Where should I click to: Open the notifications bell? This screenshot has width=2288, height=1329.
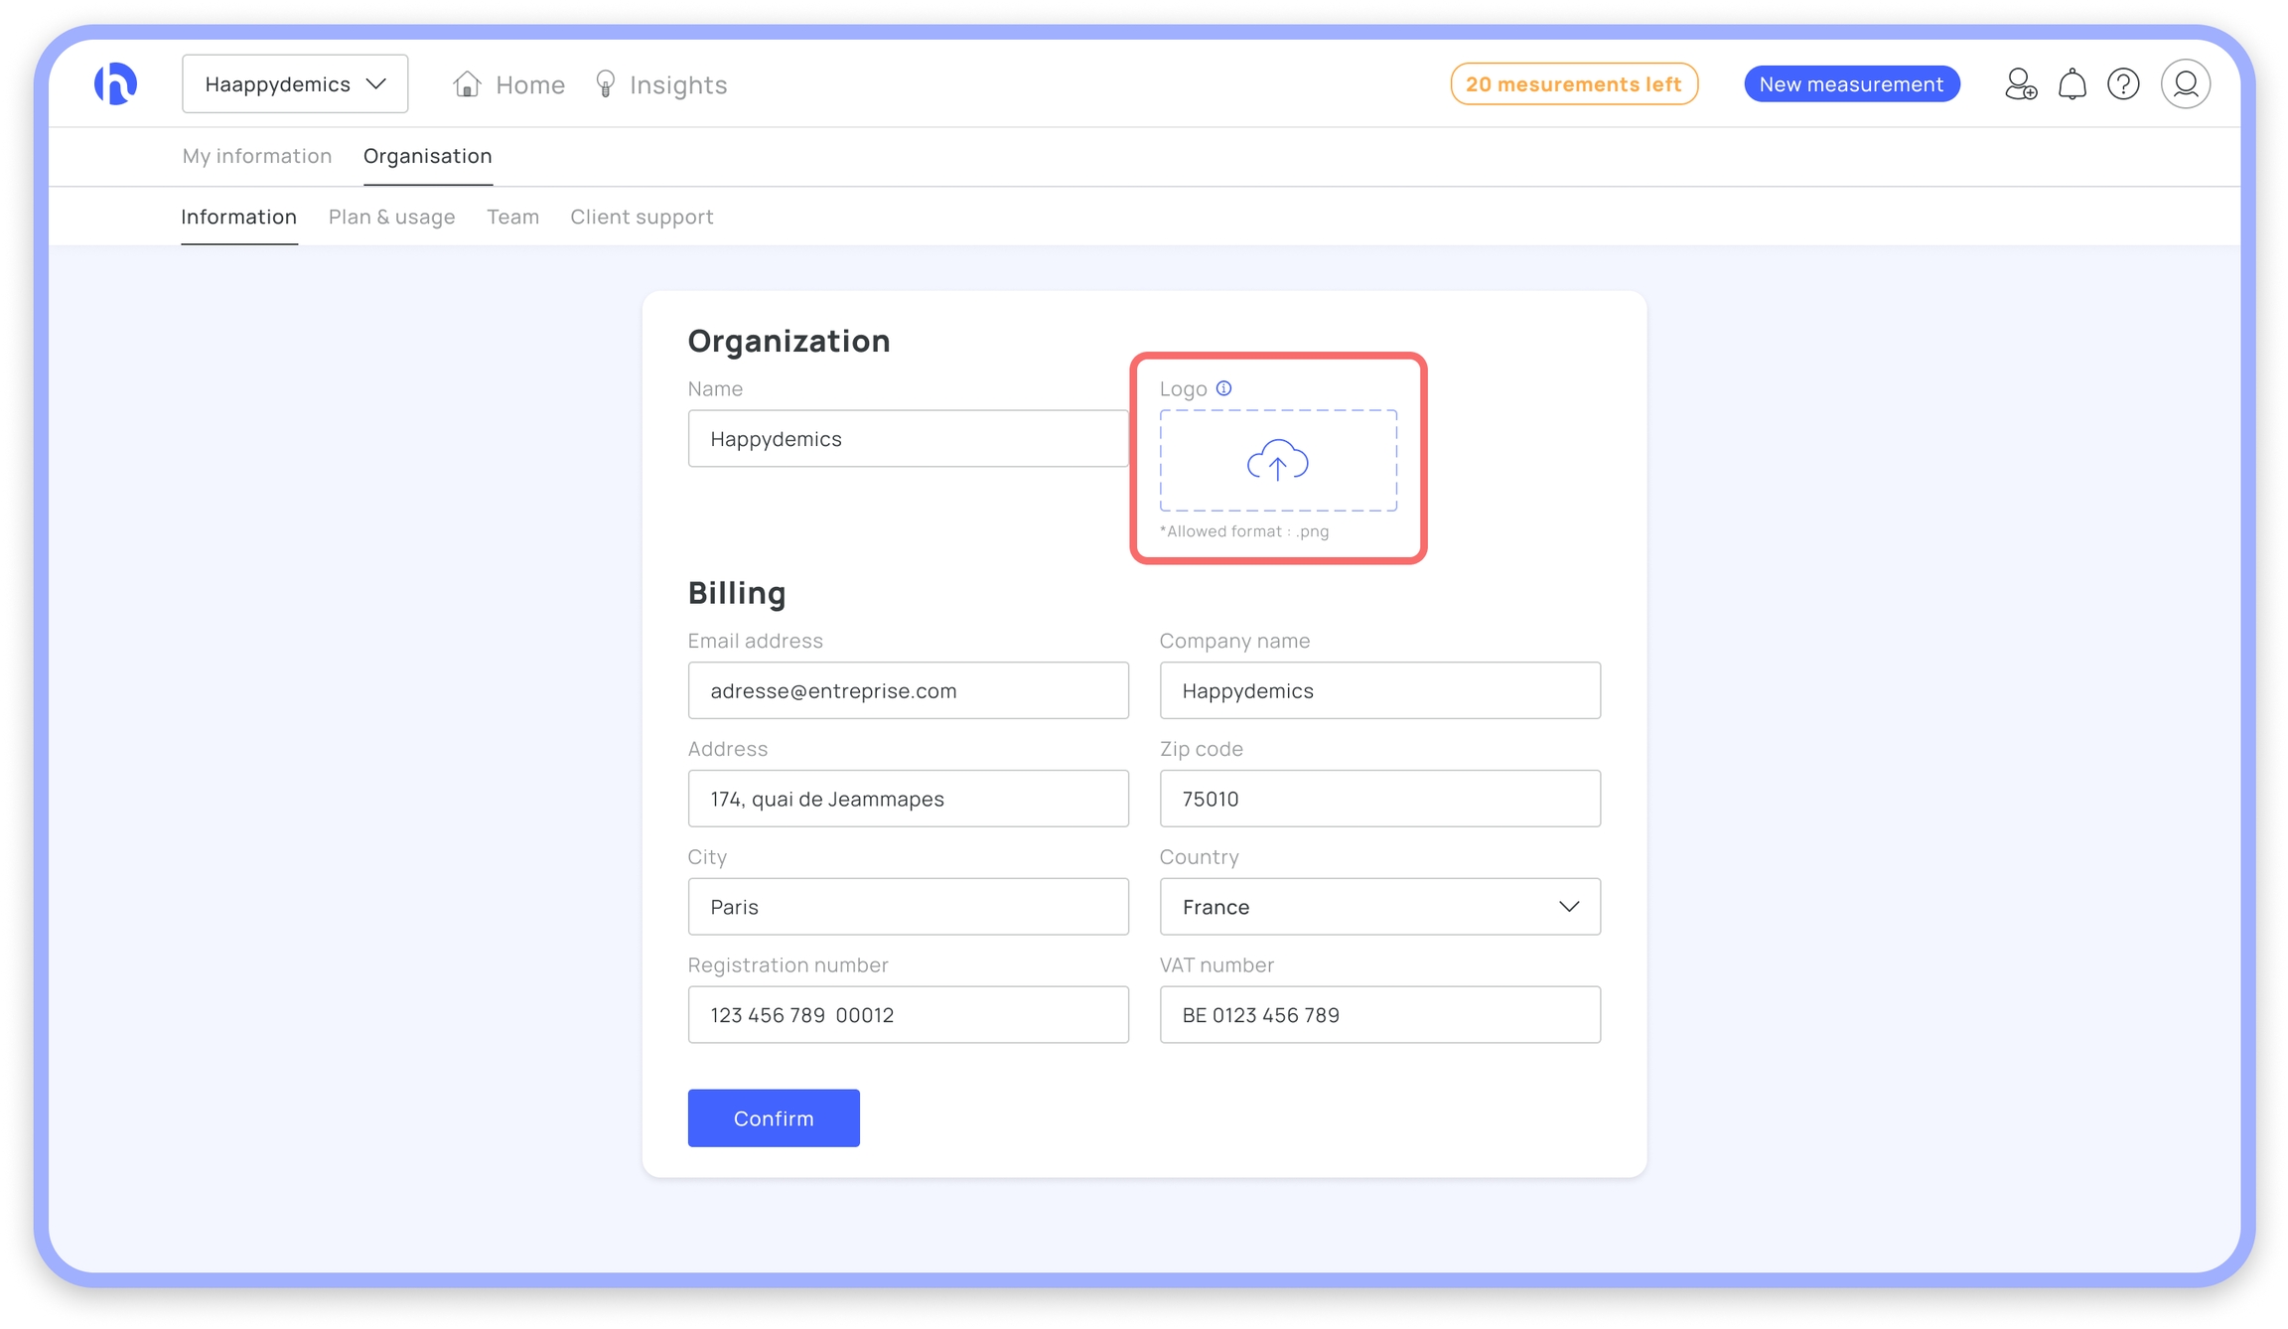[2072, 84]
